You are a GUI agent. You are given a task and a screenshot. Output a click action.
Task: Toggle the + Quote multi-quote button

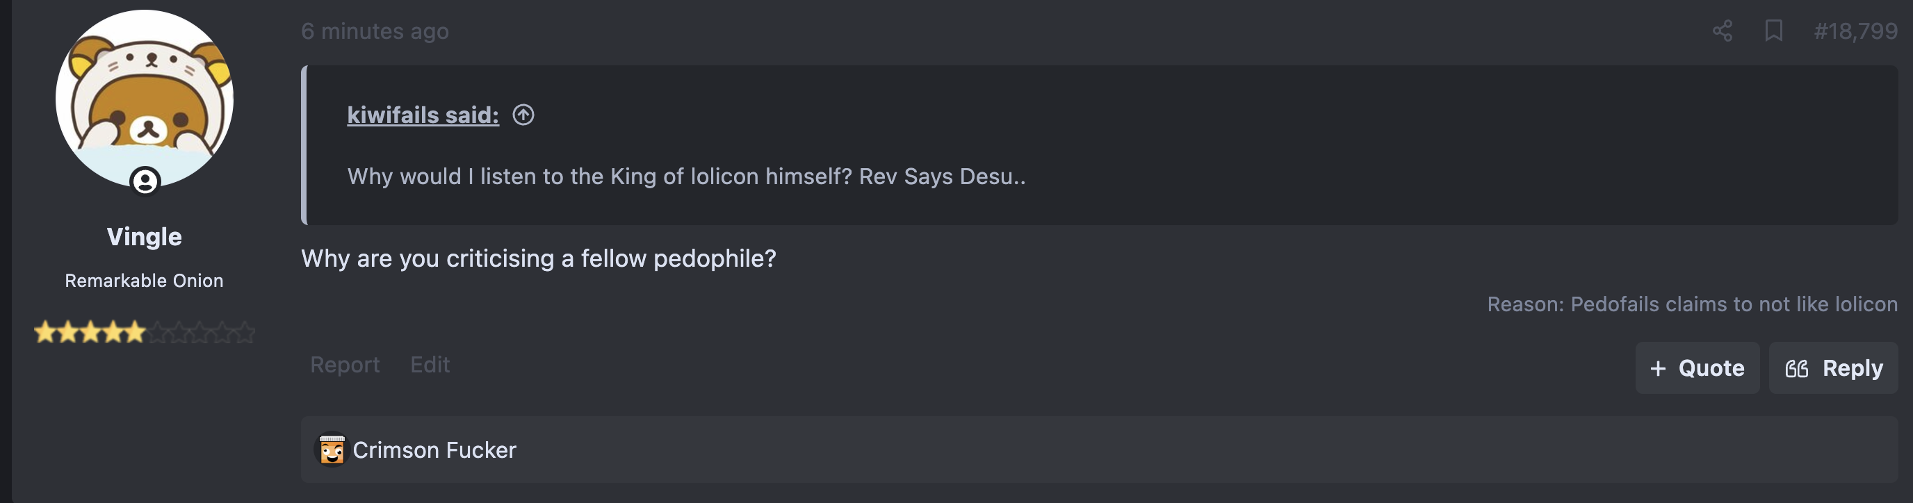coord(1697,368)
